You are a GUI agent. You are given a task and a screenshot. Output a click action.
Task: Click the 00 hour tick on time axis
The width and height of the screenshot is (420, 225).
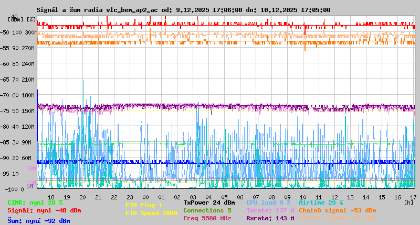pos(145,197)
